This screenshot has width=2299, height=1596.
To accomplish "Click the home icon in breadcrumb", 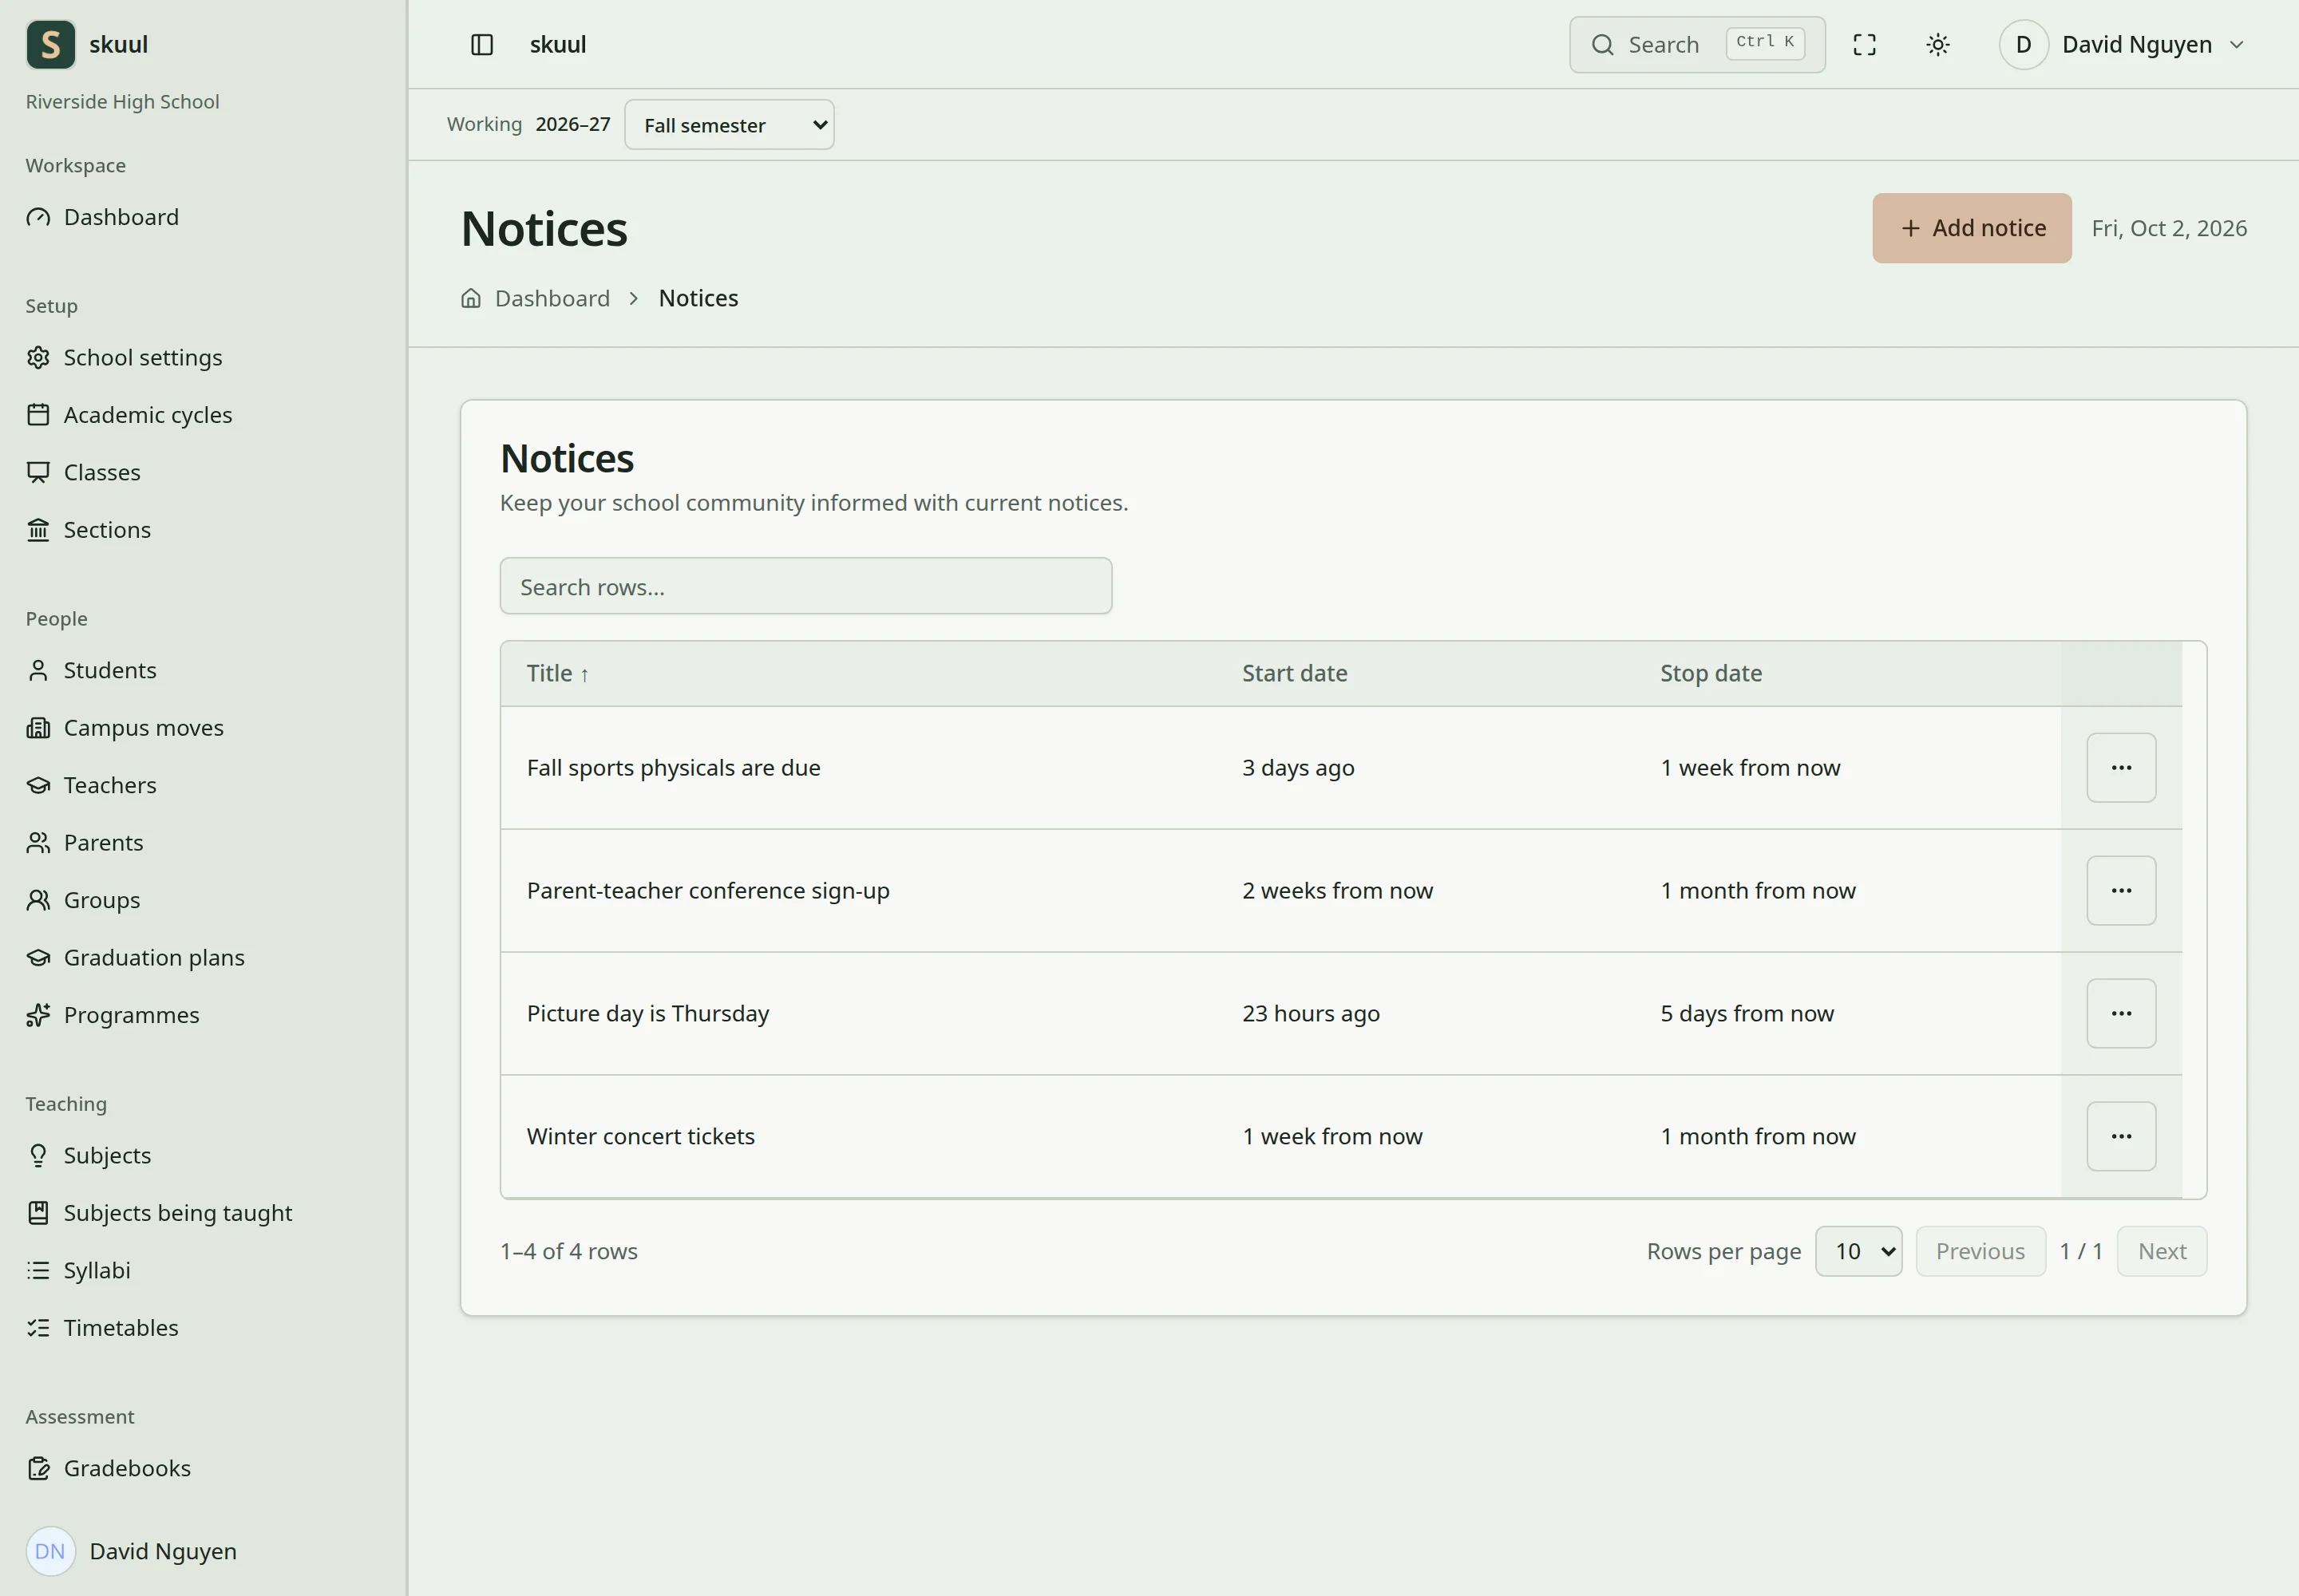I will click(470, 298).
